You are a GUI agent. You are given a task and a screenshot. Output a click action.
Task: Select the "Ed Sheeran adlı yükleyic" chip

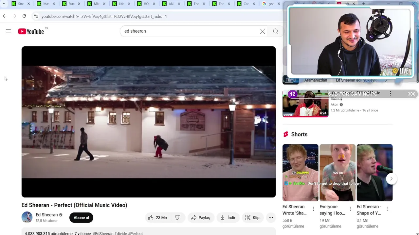pos(356,80)
